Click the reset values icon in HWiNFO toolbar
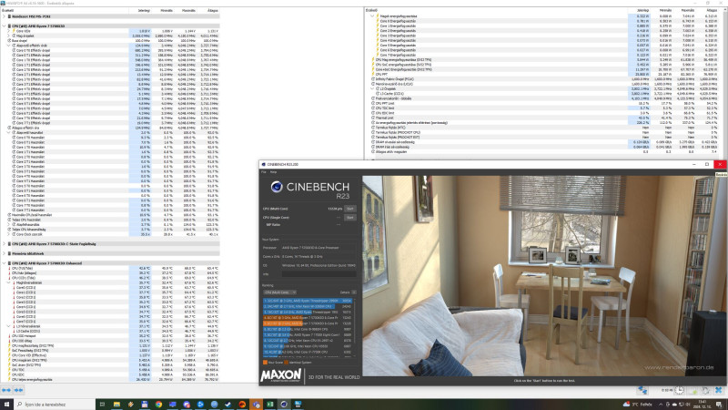This screenshot has height=410, width=728. click(706, 390)
